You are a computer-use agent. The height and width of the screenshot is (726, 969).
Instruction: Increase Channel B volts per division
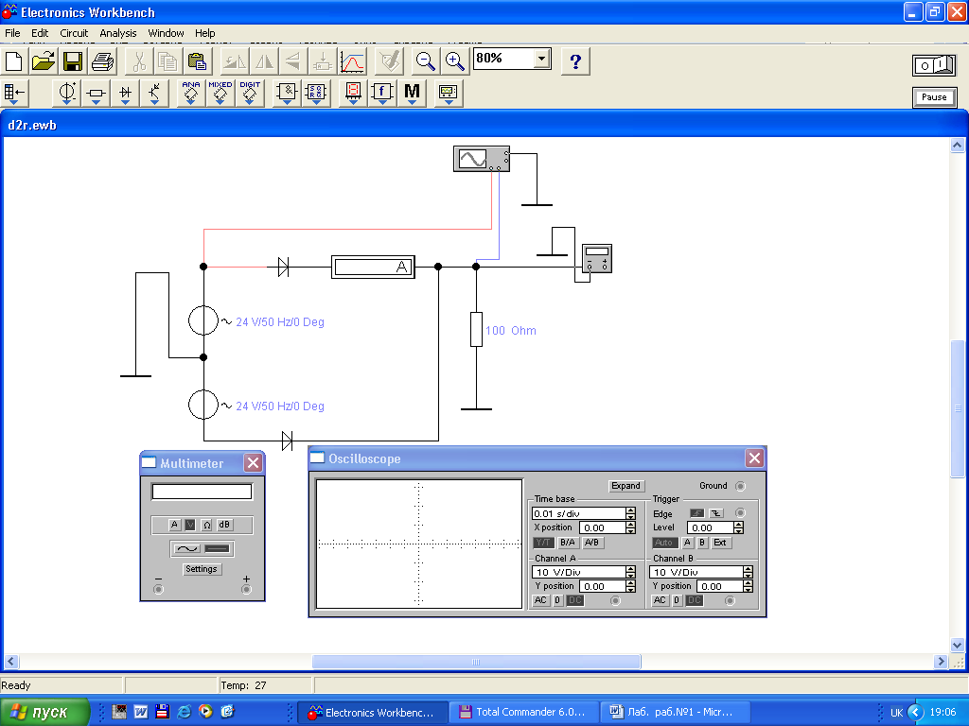point(749,569)
